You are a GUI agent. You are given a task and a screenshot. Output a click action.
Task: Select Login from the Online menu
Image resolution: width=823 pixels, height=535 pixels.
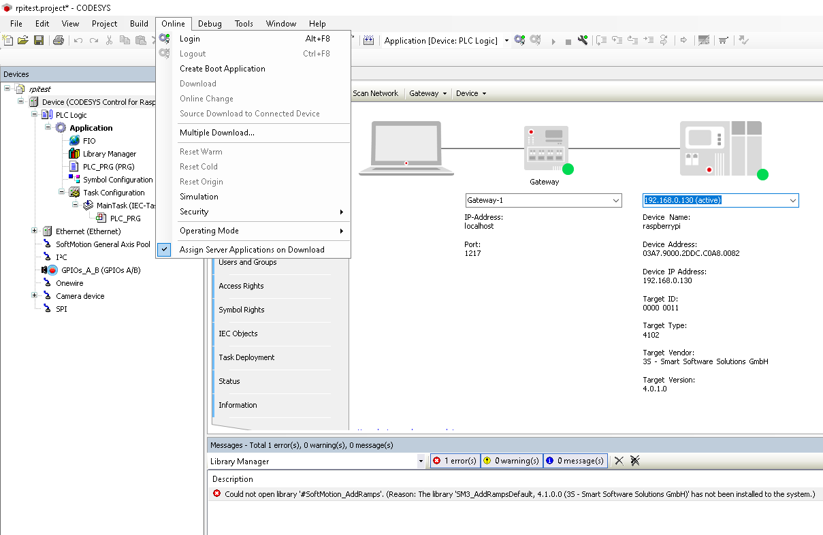click(x=253, y=39)
